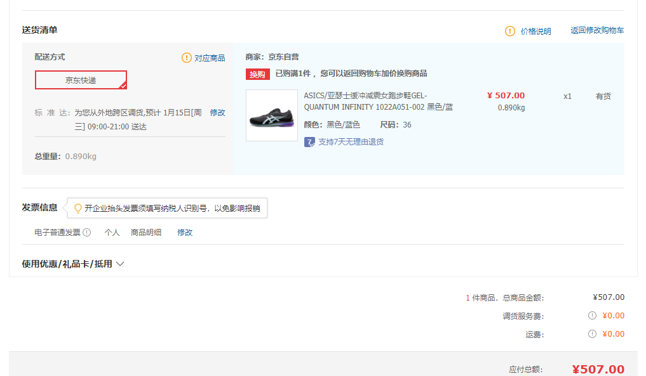The image size is (646, 376).
Task: Click the warning icon beside 对应商品
Action: tap(187, 58)
